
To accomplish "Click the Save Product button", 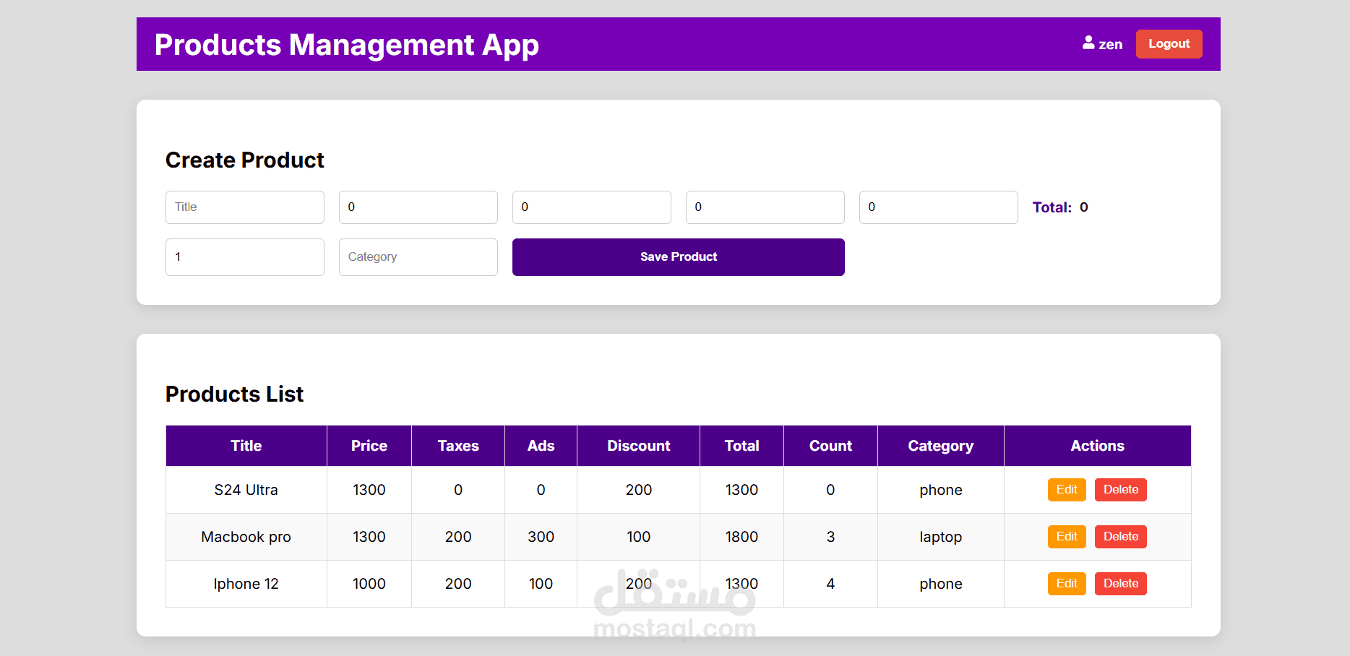I will (x=678, y=257).
